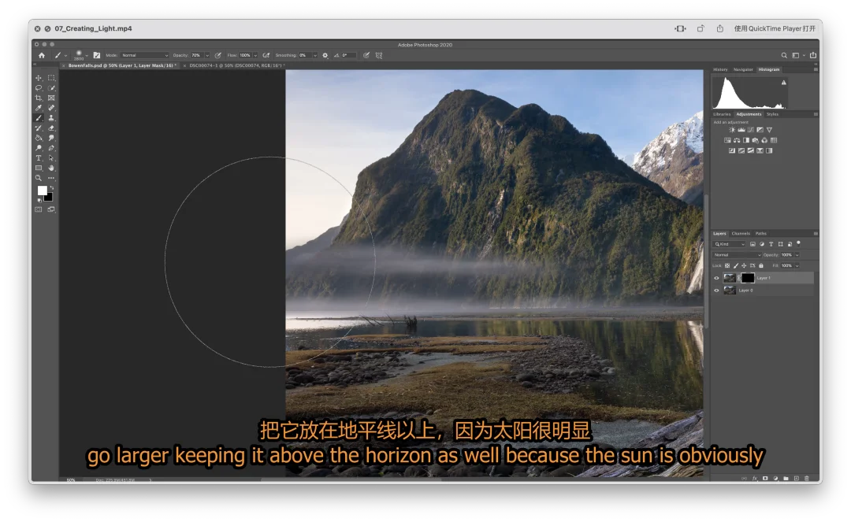Hide Layer 1 using eye icon
The height and width of the screenshot is (522, 851).
pos(716,278)
